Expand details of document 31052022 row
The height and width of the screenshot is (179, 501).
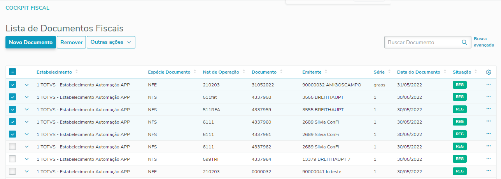27,85
